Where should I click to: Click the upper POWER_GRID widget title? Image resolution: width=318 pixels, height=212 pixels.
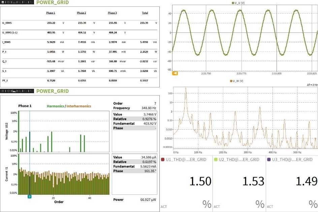click(x=52, y=2)
